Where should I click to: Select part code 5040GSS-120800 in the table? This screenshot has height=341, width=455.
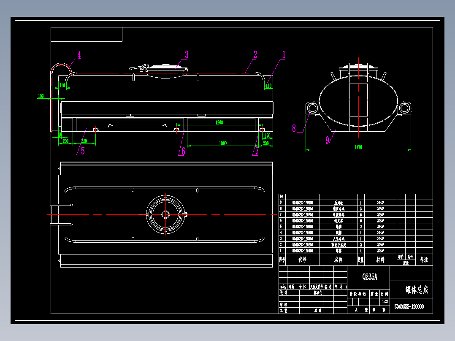(303, 208)
